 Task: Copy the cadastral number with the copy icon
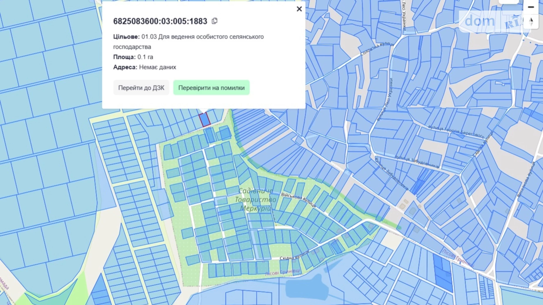[215, 21]
